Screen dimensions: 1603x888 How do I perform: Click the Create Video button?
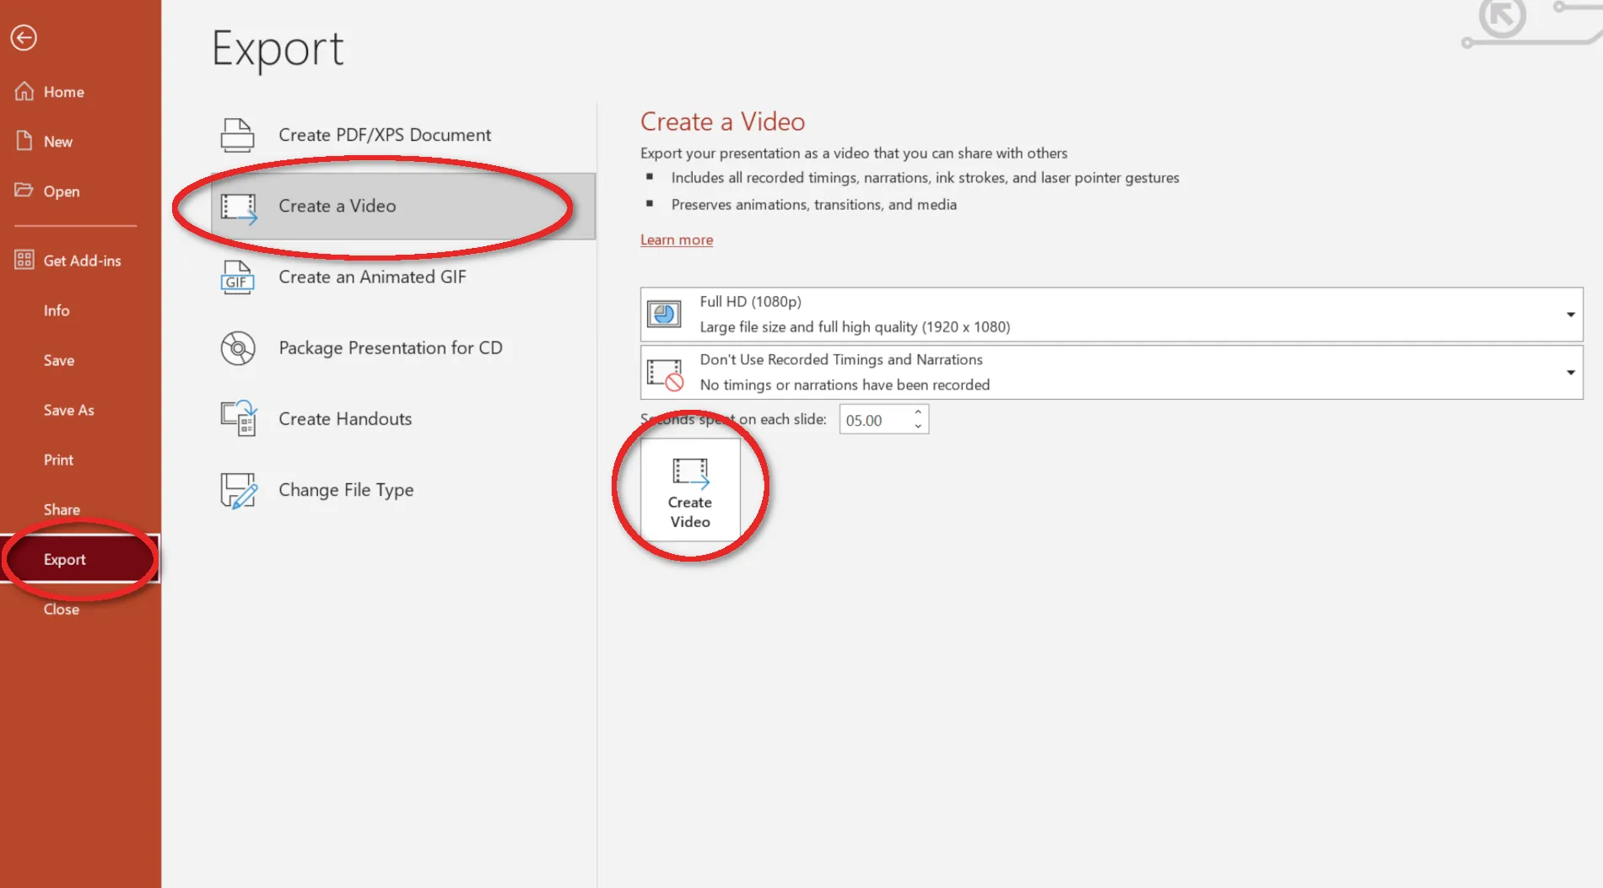(690, 489)
